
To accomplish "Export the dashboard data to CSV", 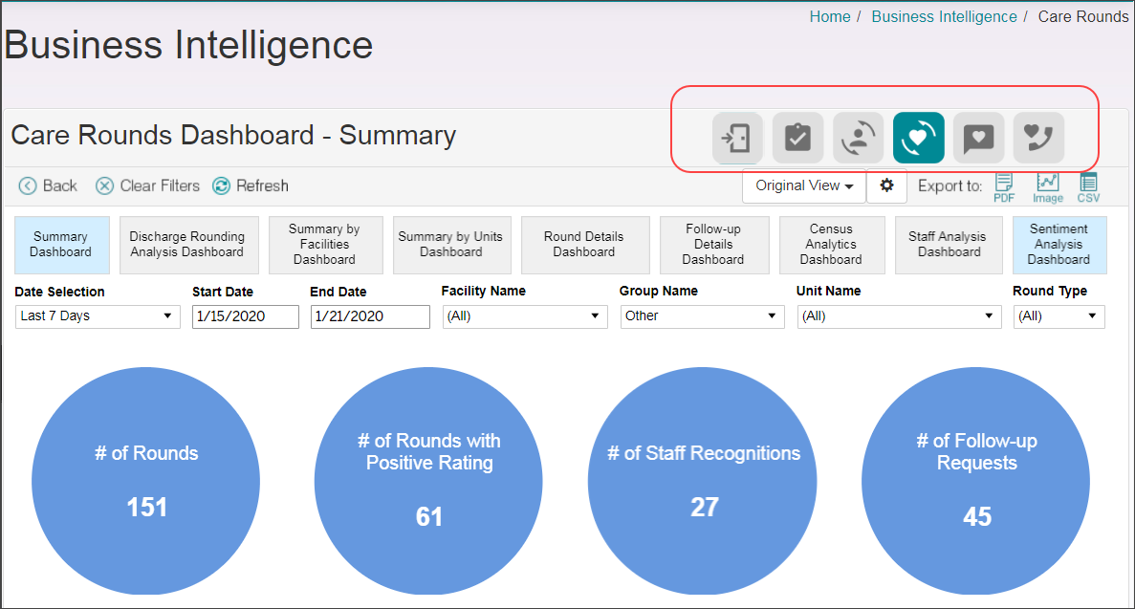I will tap(1088, 186).
